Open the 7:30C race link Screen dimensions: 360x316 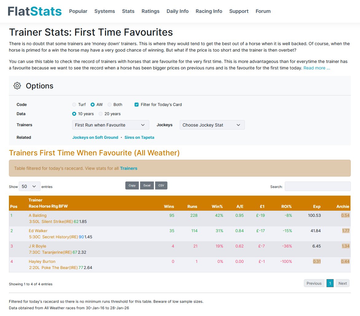35,252
